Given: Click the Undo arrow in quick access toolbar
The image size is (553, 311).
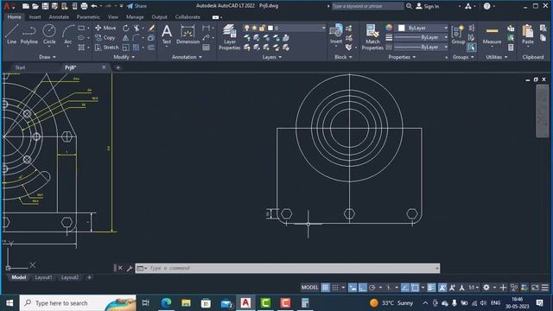Looking at the screenshot, I should tap(94, 6).
